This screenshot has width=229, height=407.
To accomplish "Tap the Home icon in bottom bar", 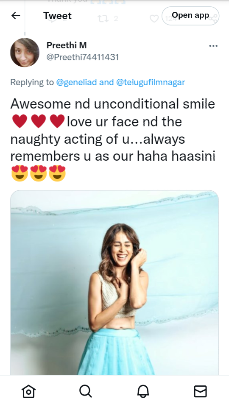I will tap(28, 391).
